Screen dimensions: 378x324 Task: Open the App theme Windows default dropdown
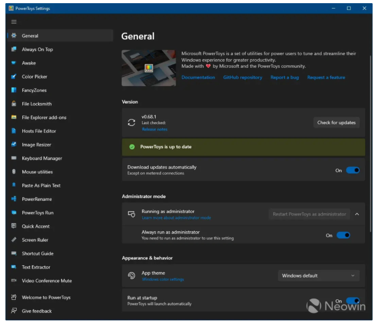point(319,276)
